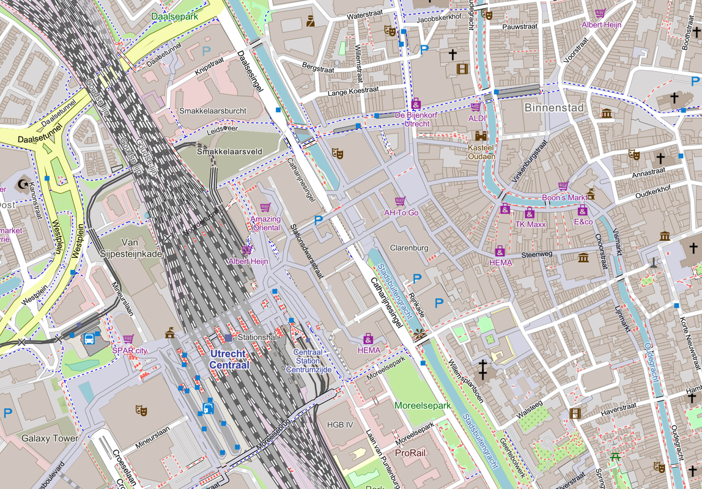The image size is (702, 489).
Task: Select the HEMA bag icon on Steenweg
Action: point(500,251)
